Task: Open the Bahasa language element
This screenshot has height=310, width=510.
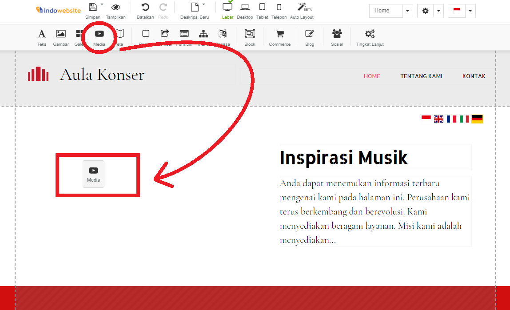Action: [222, 37]
